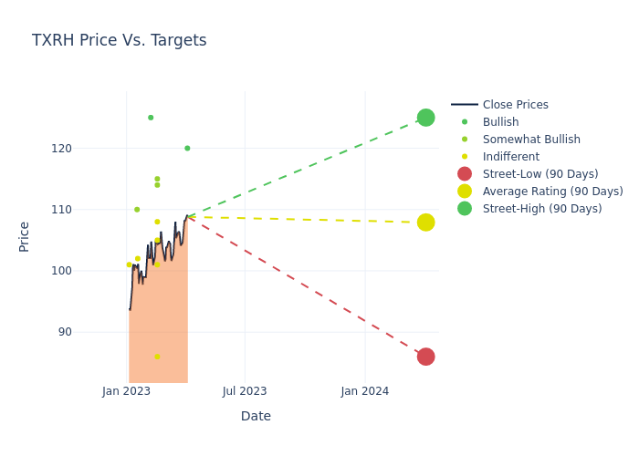Select the large green Street-High target marker
The height and width of the screenshot is (456, 639).
pyautogui.click(x=425, y=118)
